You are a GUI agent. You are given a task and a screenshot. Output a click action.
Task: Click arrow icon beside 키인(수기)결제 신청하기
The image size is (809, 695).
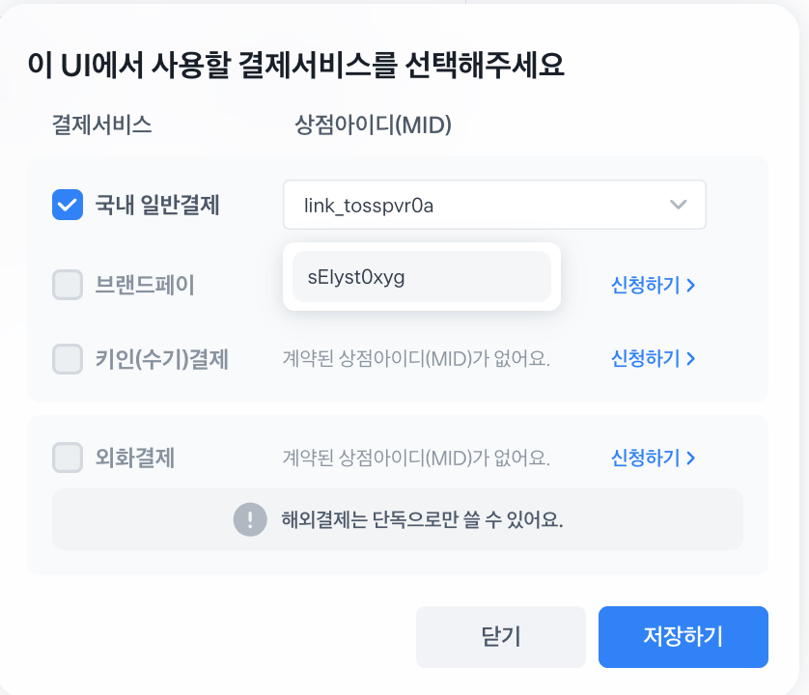(691, 359)
